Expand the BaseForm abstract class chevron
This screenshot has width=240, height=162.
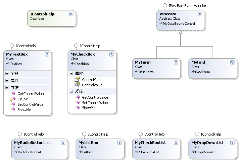click(200, 14)
